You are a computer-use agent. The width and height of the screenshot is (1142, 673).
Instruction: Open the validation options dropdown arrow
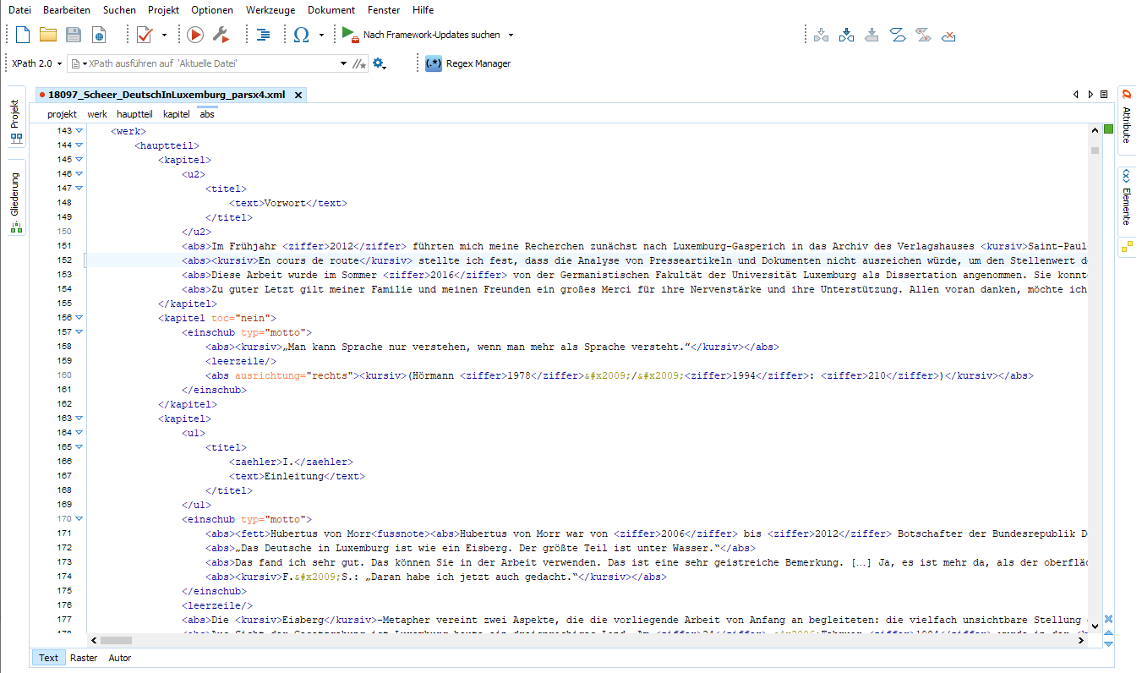click(x=164, y=36)
